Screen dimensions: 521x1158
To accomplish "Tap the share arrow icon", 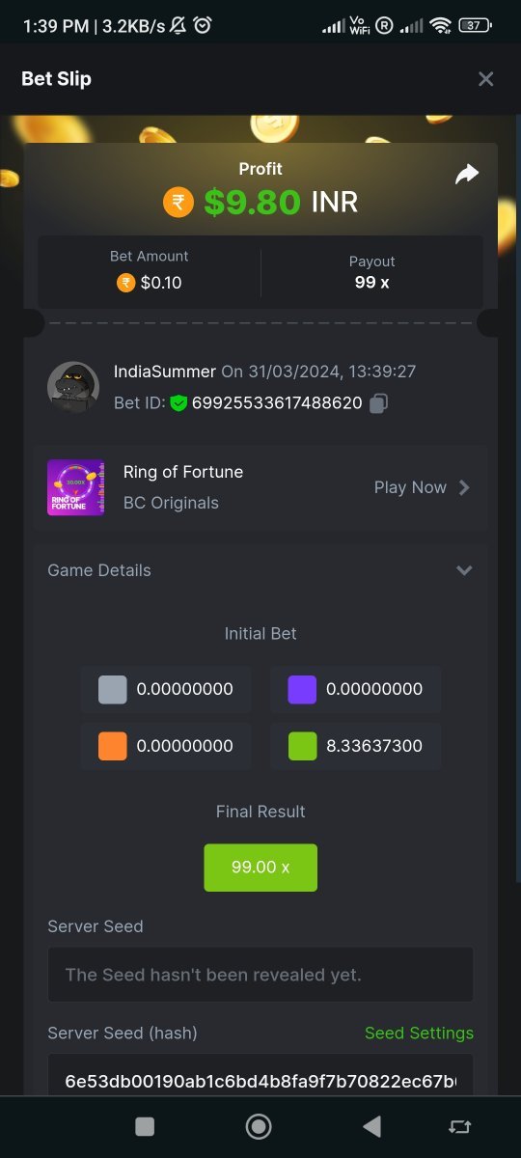I will 467,175.
